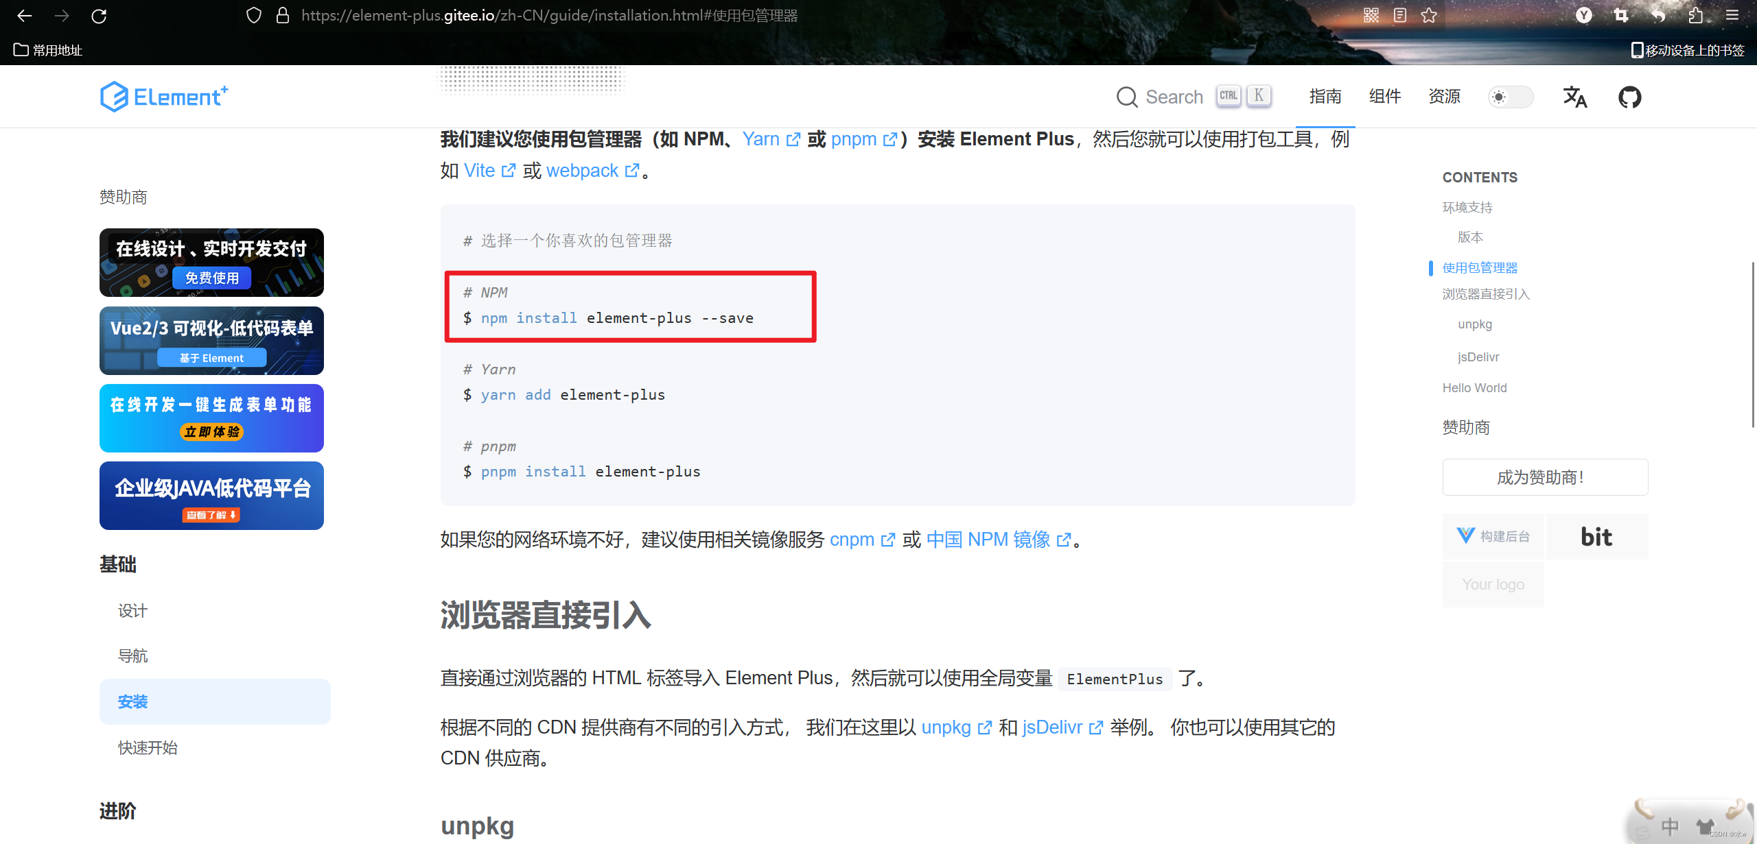This screenshot has width=1757, height=844.
Task: Open the 组件 nav menu
Action: (1385, 97)
